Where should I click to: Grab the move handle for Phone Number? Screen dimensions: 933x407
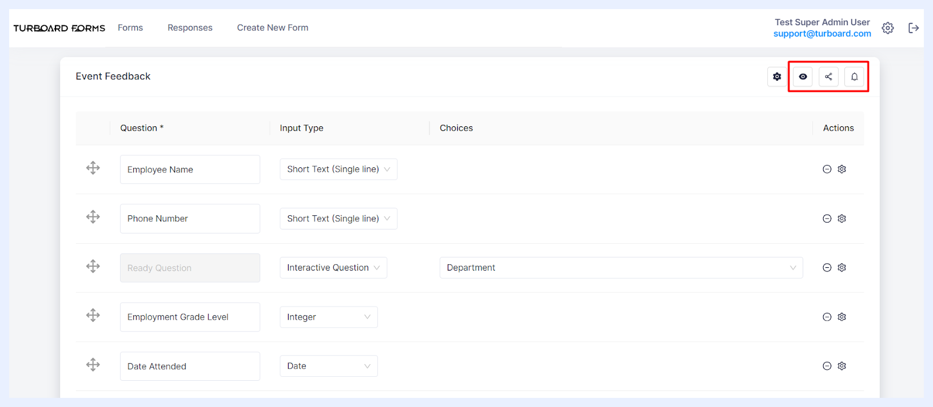(x=93, y=217)
